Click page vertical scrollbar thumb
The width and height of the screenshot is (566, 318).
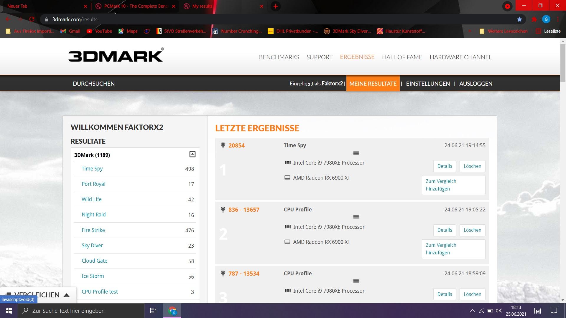click(563, 63)
